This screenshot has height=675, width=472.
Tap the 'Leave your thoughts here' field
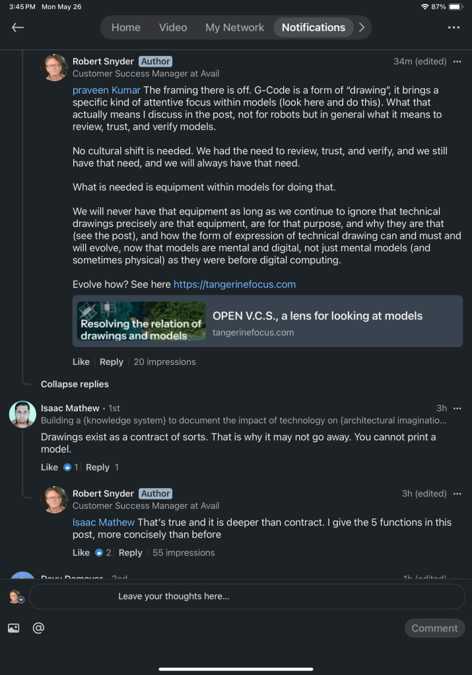coord(247,596)
